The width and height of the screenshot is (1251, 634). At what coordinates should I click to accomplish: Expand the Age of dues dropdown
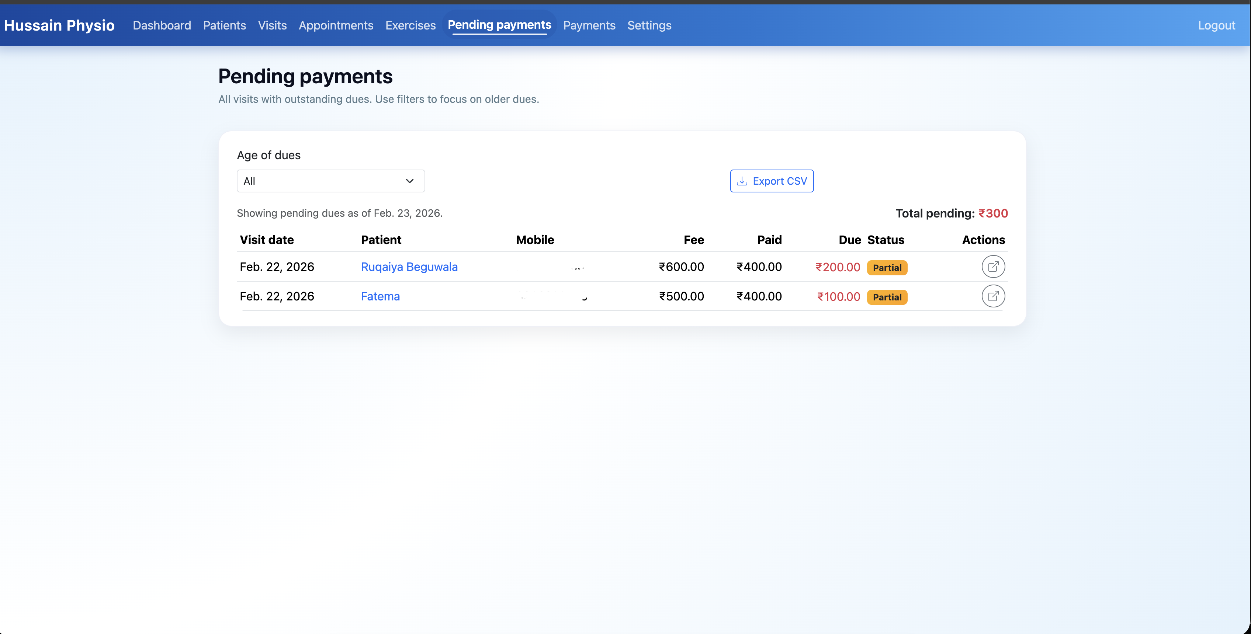tap(330, 181)
